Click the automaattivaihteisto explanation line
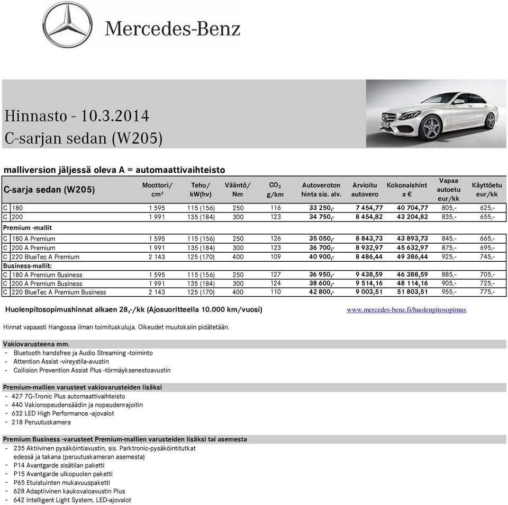 pyautogui.click(x=114, y=170)
